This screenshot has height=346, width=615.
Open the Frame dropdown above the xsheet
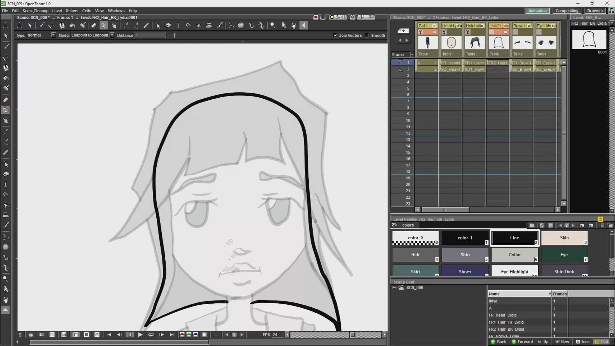[412, 54]
